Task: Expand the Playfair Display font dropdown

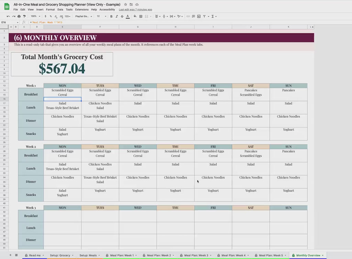Action: 84,16
